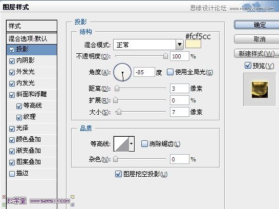Toggle the 外发光 checkbox
Viewport: 279px width, 209px height.
[12, 72]
